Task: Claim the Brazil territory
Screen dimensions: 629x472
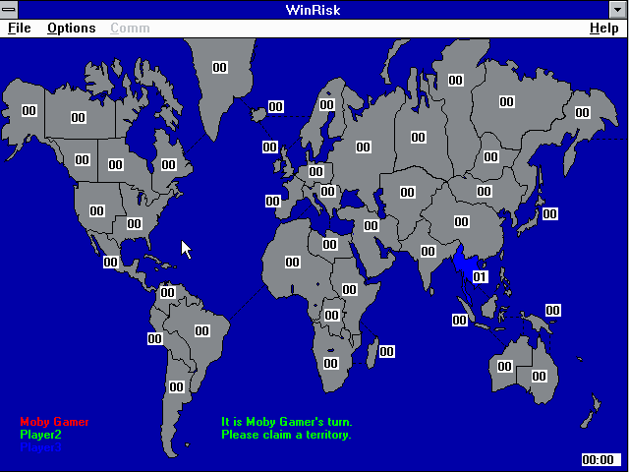Action: tap(201, 330)
